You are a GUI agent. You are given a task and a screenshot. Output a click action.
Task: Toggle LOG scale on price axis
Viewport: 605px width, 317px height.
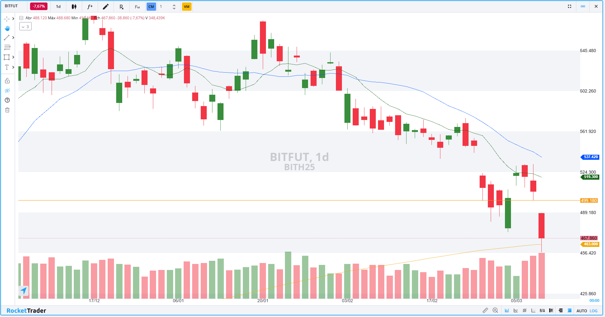(x=594, y=311)
